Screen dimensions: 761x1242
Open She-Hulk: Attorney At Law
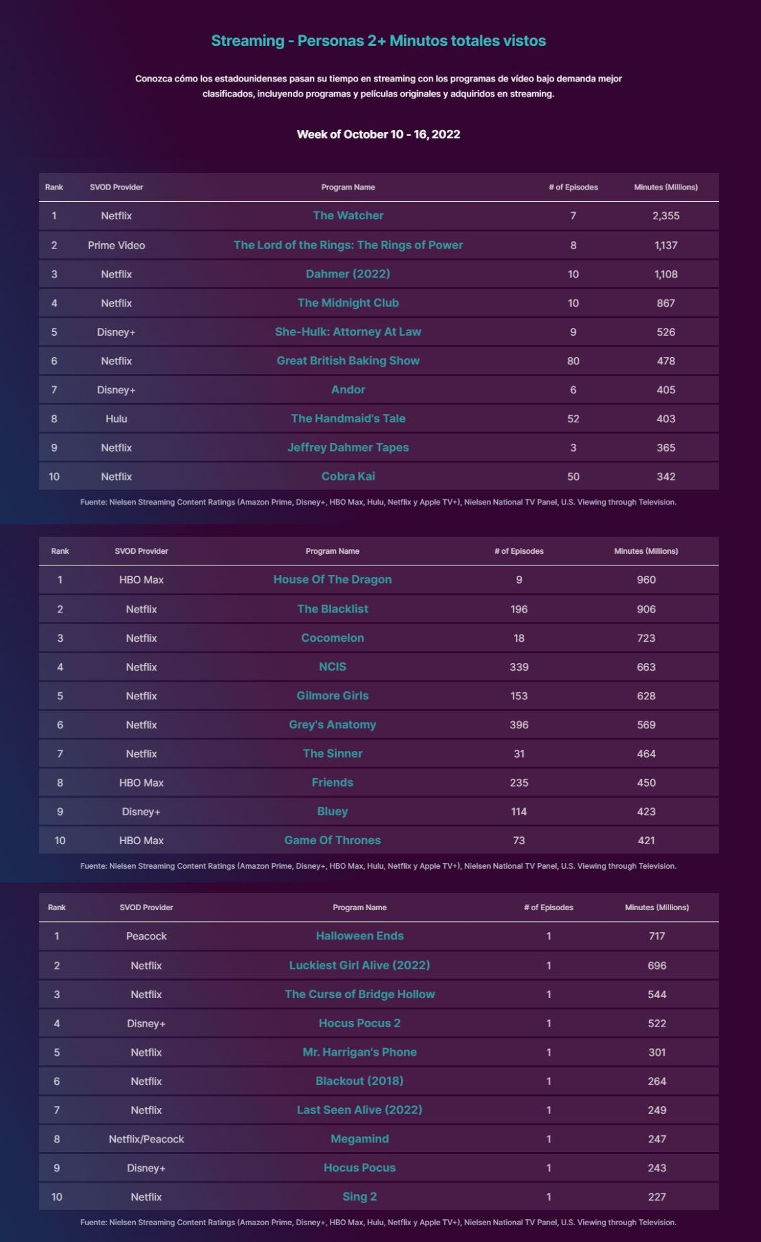[348, 332]
